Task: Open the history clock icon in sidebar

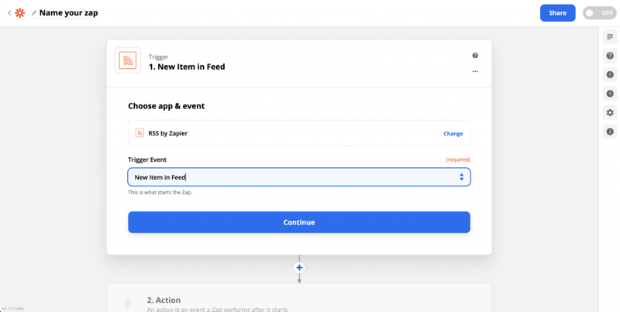Action: coord(610,94)
